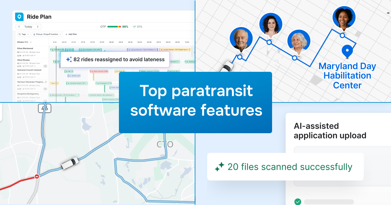This screenshot has width=391, height=205.
Task: Go to the previous day with left chevron
Action: pos(19,27)
